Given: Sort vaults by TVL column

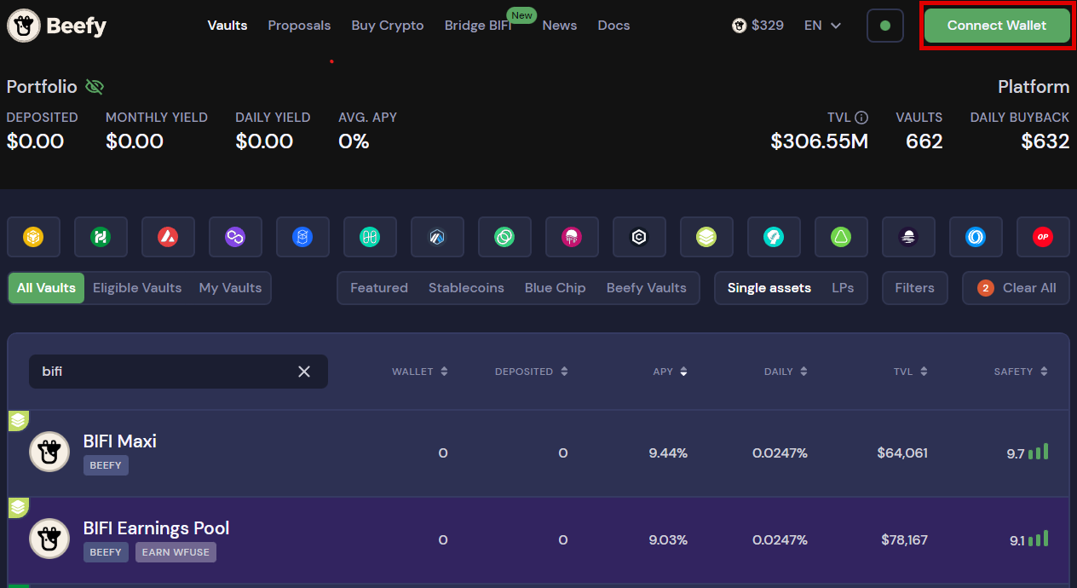Looking at the screenshot, I should pos(909,372).
